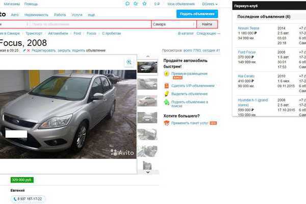Click the highlighter marker icon
This screenshot has height=204, width=306.
tap(166, 94)
